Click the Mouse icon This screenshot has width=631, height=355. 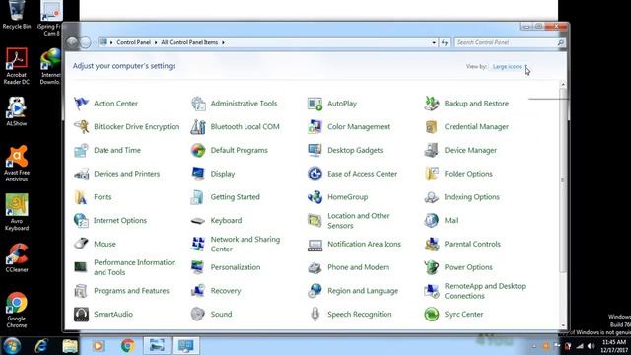81,244
